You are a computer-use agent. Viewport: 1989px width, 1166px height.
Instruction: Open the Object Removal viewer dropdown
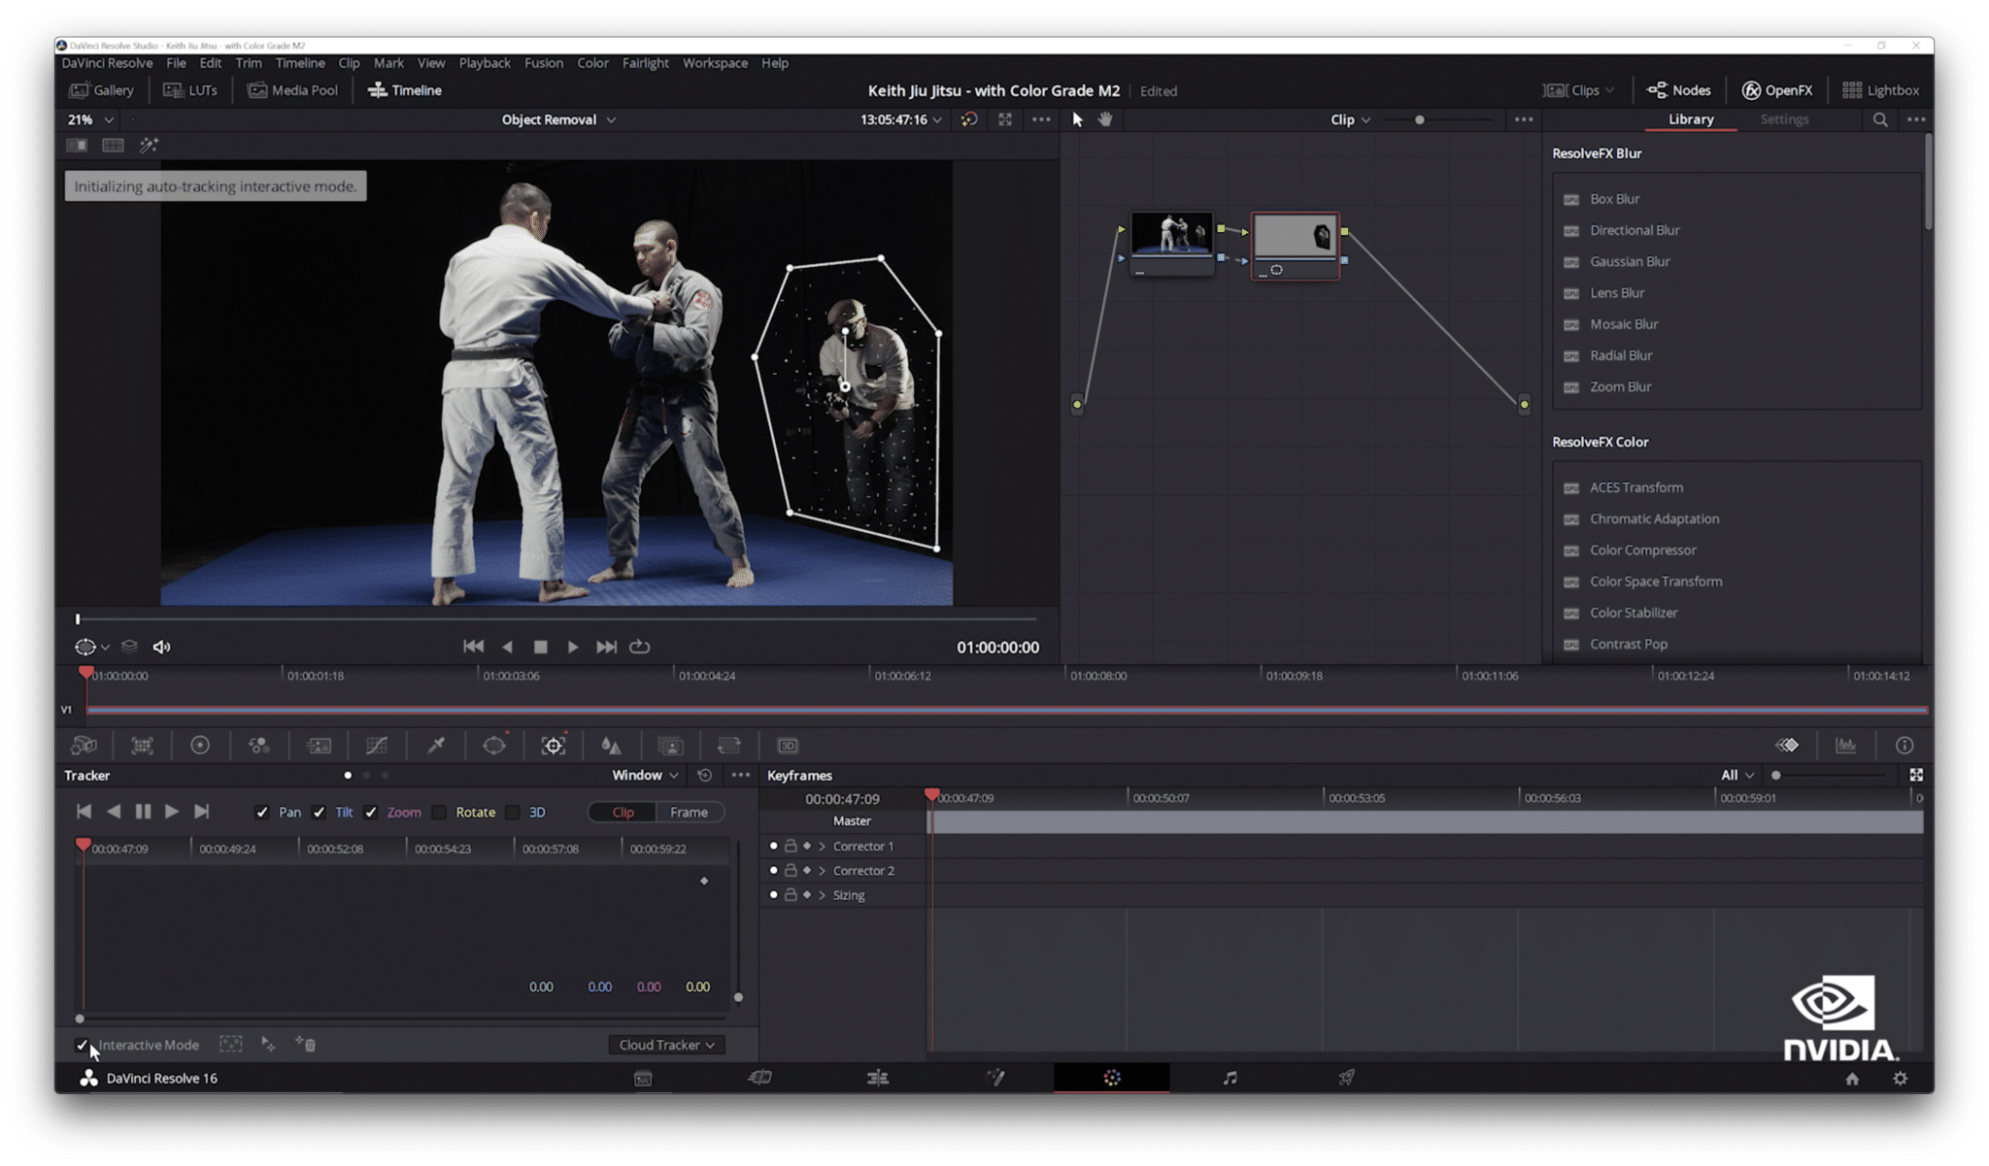pyautogui.click(x=558, y=119)
